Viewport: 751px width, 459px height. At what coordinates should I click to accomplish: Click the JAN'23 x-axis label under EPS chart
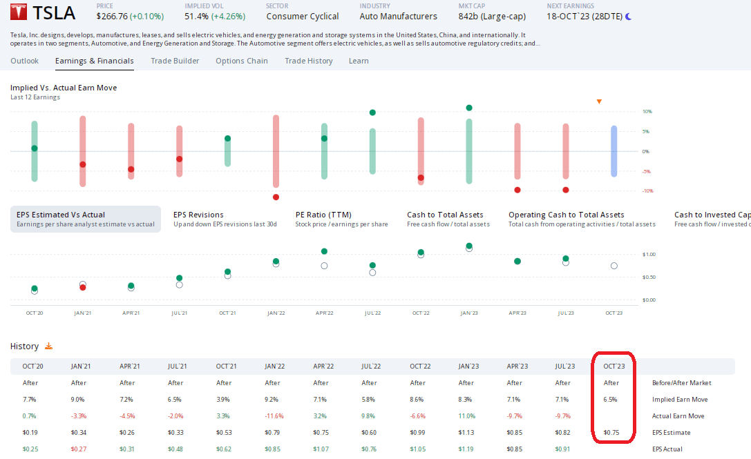[469, 313]
